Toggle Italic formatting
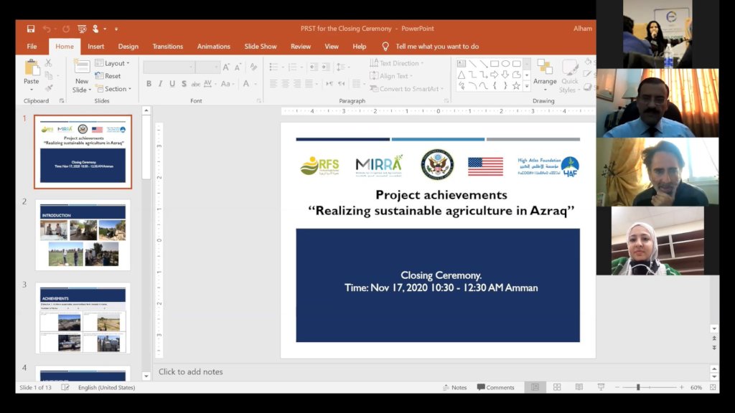Image resolution: width=735 pixels, height=413 pixels. pyautogui.click(x=160, y=84)
